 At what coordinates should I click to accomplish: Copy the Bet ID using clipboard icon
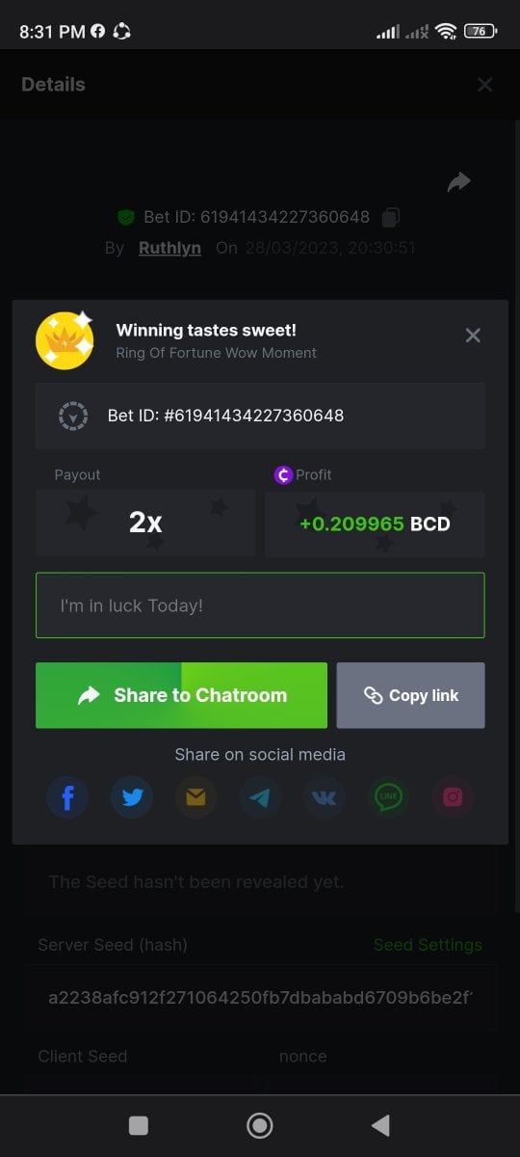390,217
